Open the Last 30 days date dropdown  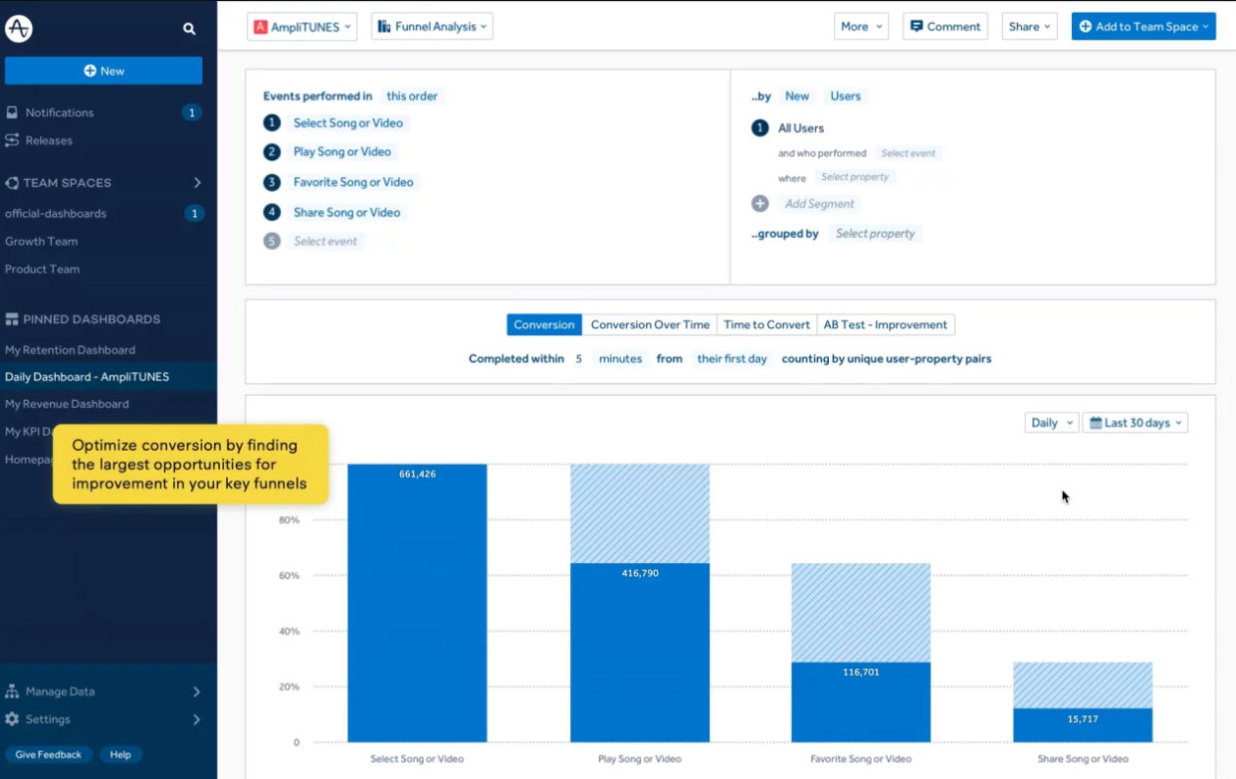point(1135,423)
